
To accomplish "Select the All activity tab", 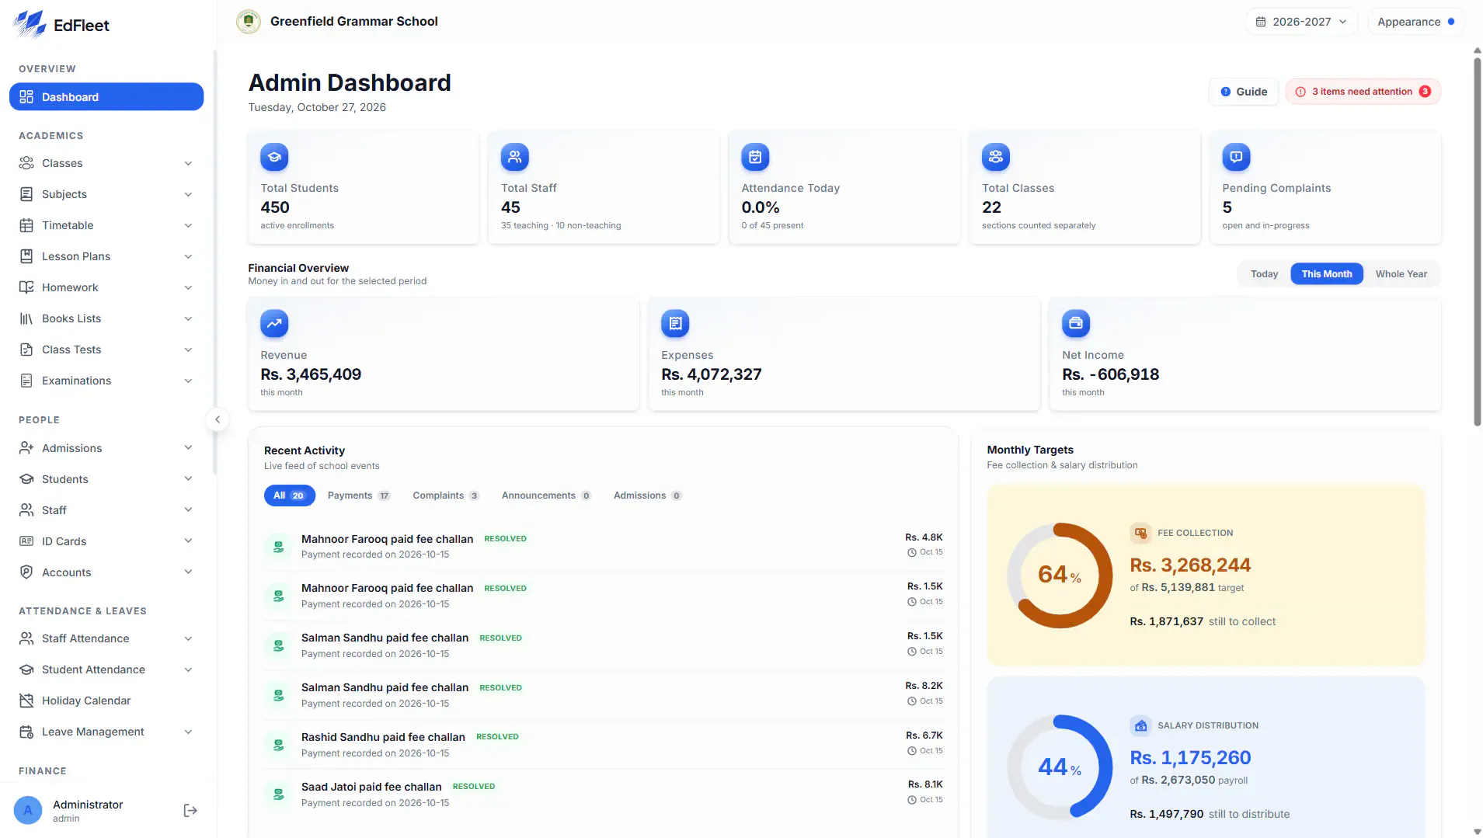I will (289, 495).
